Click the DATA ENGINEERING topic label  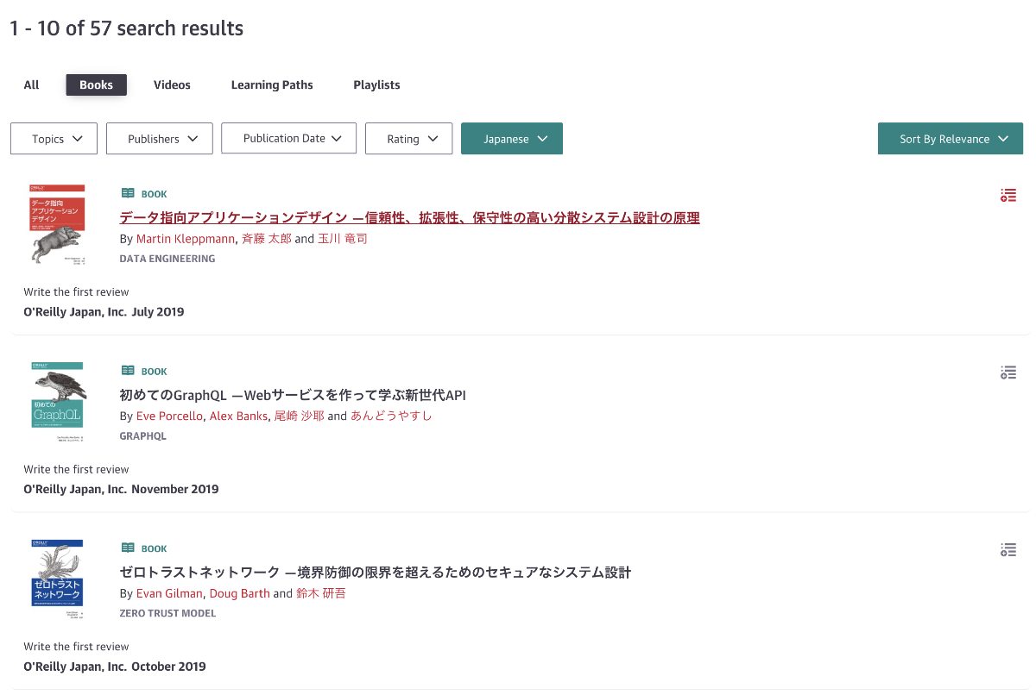(167, 259)
